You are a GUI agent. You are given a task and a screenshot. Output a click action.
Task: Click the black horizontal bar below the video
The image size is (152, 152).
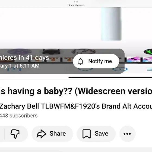pyautogui.click(x=110, y=77)
